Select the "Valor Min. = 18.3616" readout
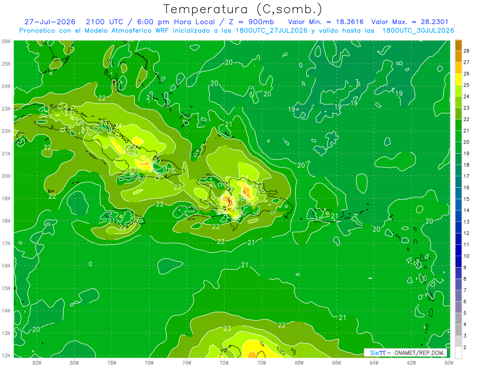This screenshot has height=368, width=477. pos(326,22)
